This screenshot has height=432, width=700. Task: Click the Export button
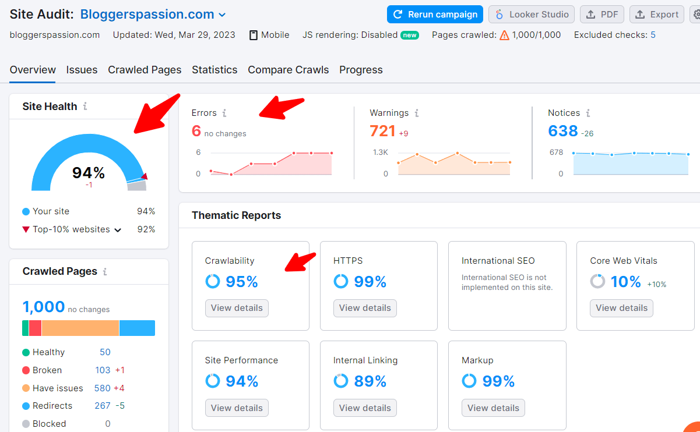pos(657,15)
